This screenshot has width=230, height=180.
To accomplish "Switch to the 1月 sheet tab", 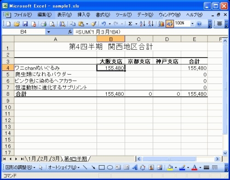I will click(32, 159).
